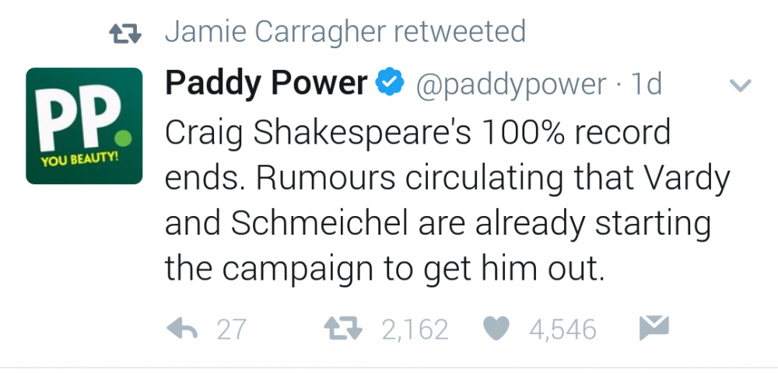Open the Paddy Power display name profile
The width and height of the screenshot is (778, 373).
coord(266,83)
